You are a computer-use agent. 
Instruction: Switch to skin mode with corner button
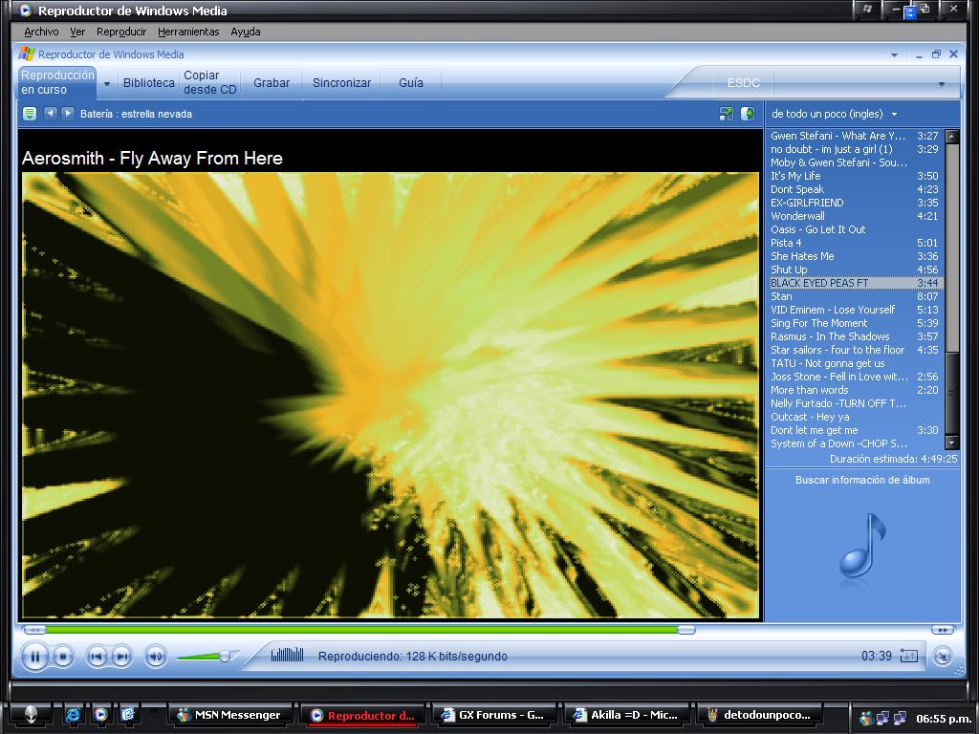click(x=942, y=656)
